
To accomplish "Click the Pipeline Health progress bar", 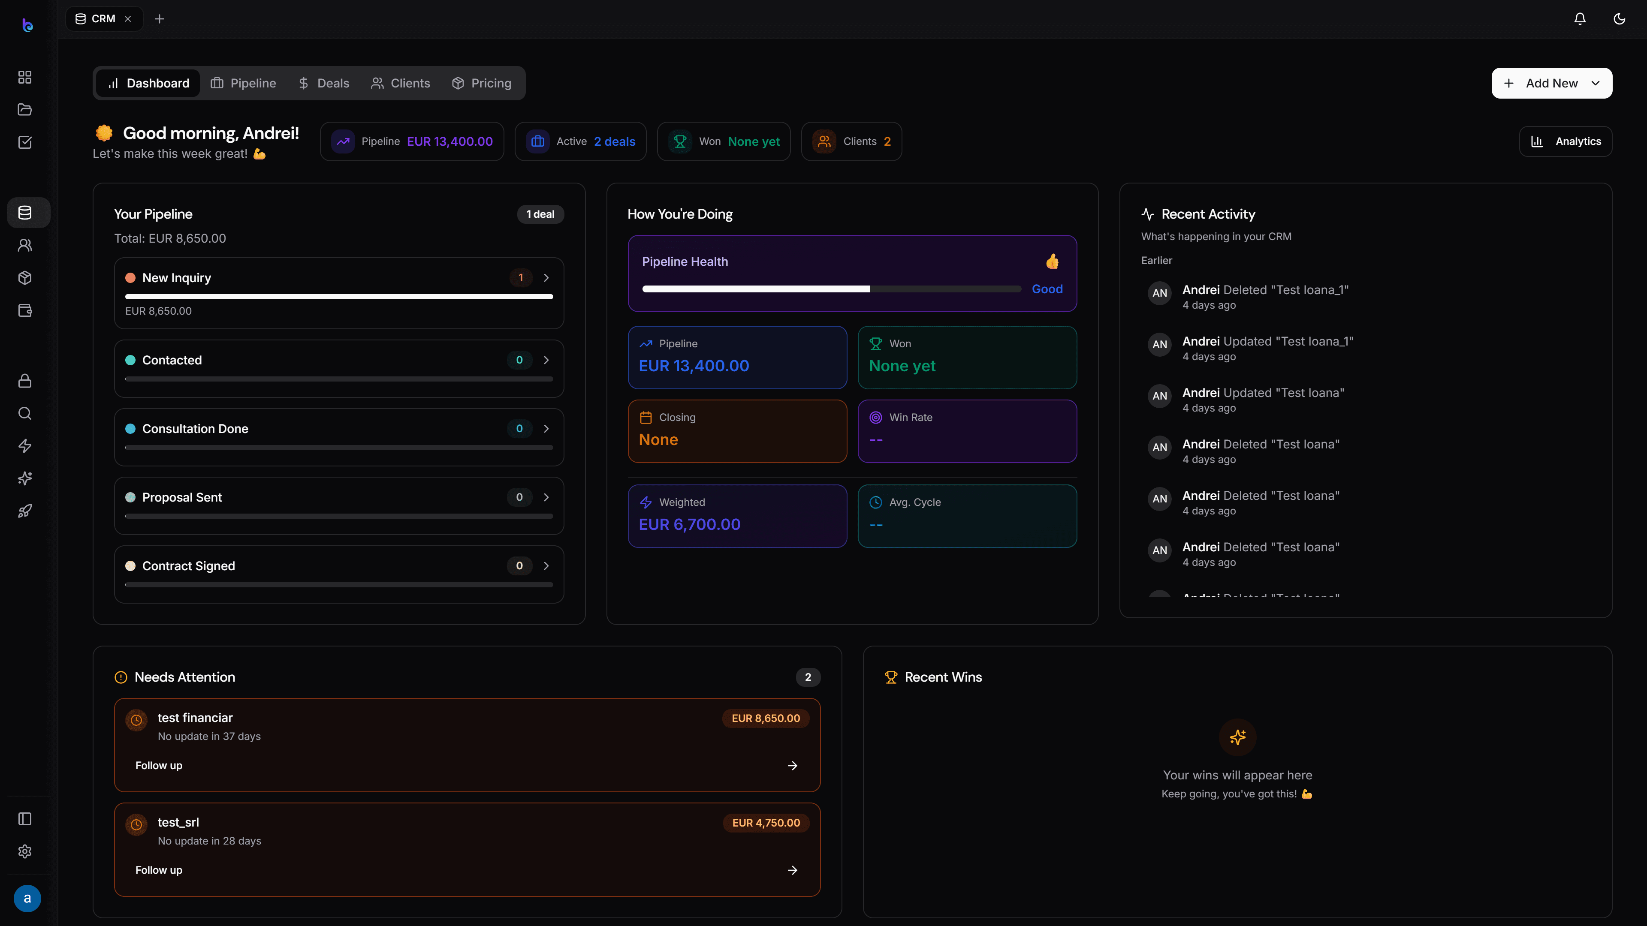I will click(831, 289).
